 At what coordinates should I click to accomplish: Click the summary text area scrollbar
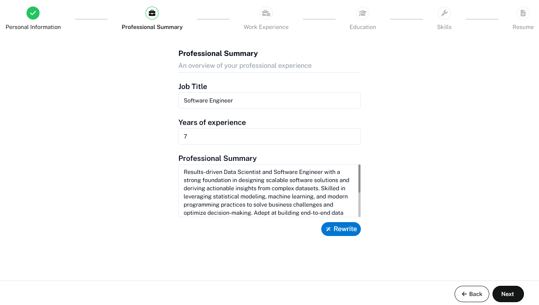click(359, 179)
